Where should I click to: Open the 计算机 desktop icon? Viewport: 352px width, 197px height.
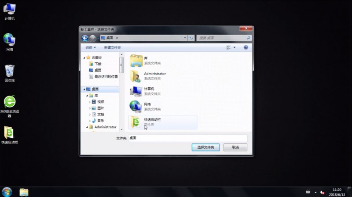point(9,12)
